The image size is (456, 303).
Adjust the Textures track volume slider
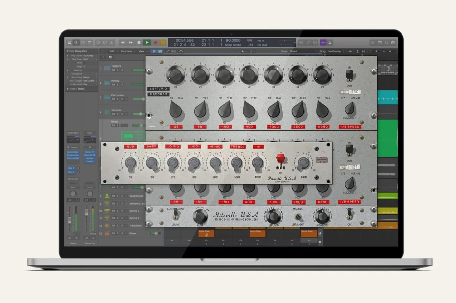[139, 114]
